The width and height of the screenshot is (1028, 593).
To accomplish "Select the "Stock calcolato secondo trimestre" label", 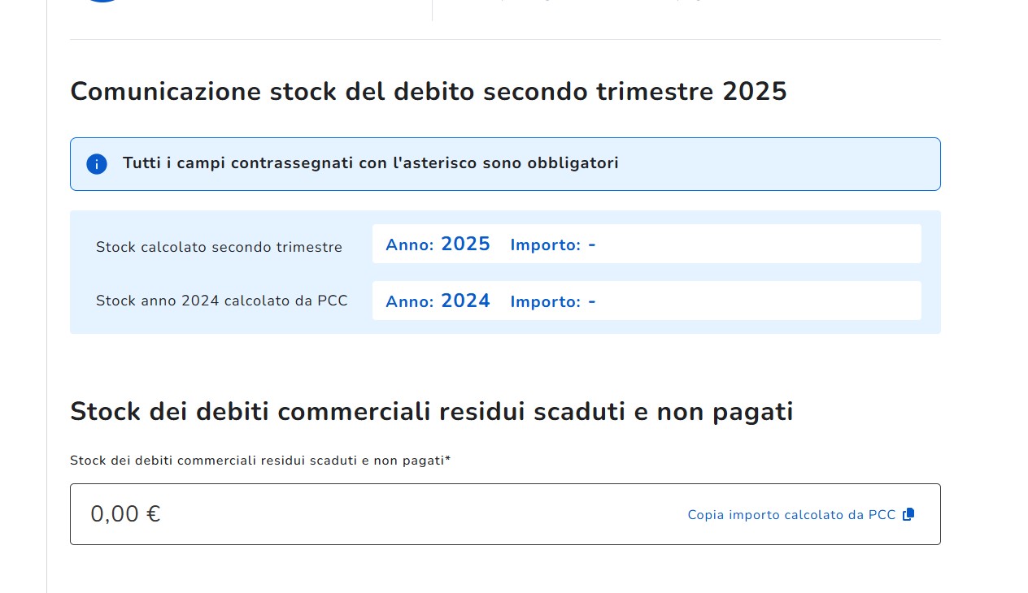I will (219, 247).
